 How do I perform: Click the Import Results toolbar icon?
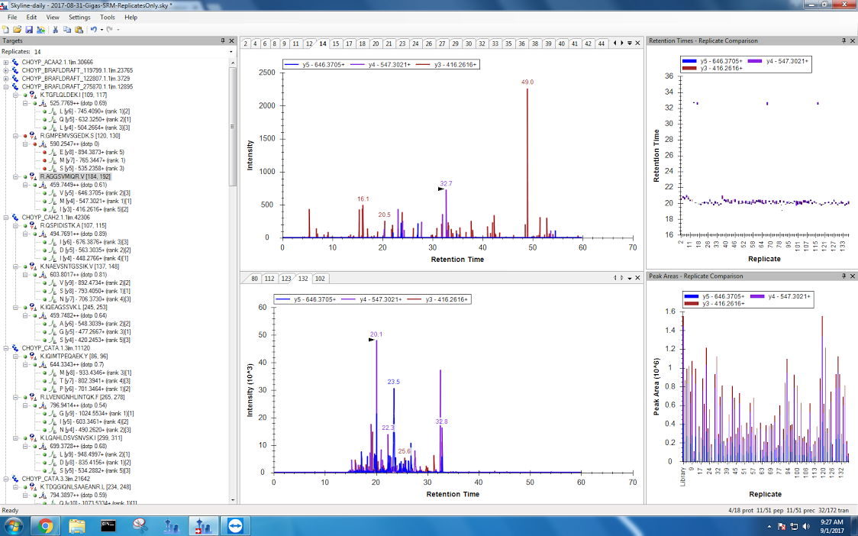tap(40, 29)
